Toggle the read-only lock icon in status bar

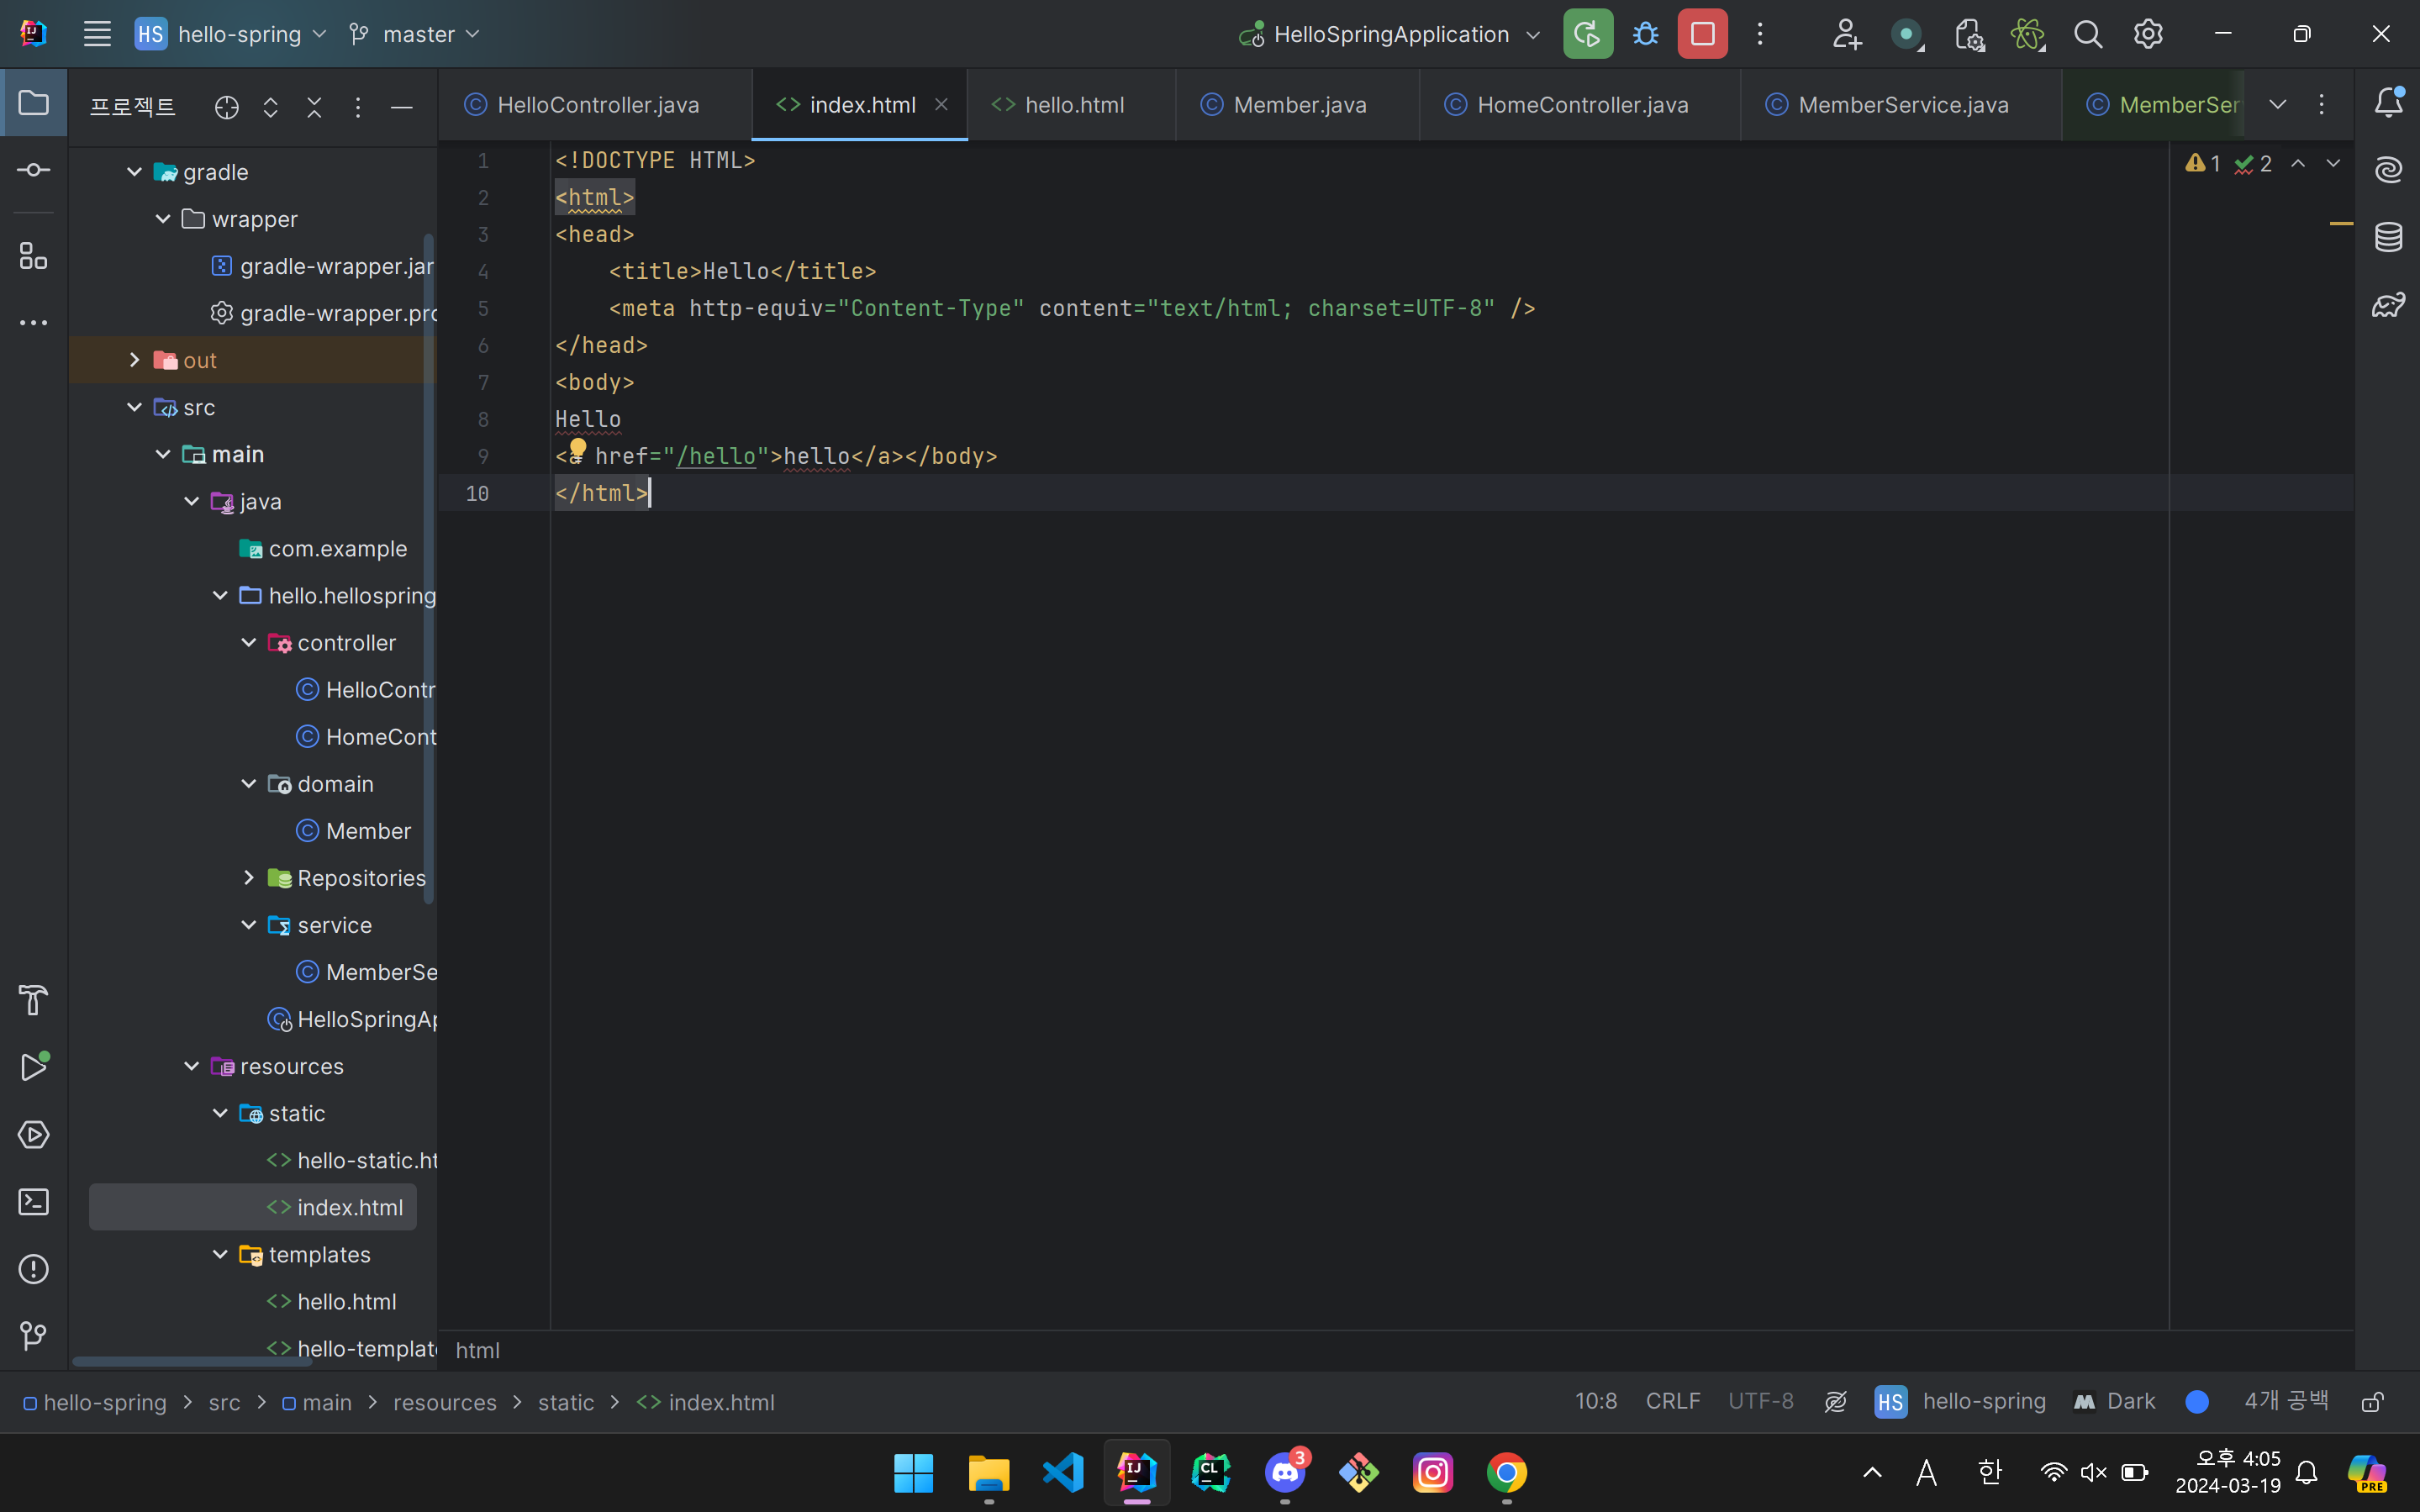point(2373,1401)
